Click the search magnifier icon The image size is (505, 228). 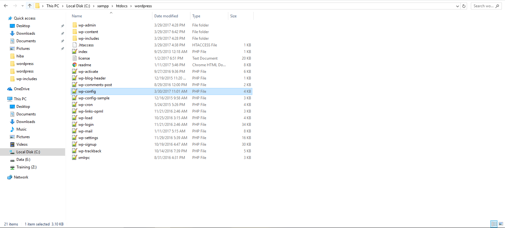coord(497,6)
